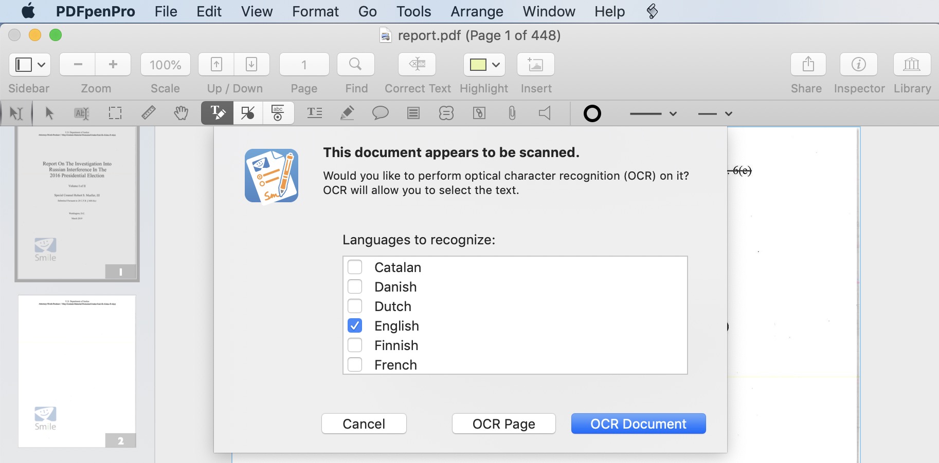
Task: Open the line style dropdown
Action: [728, 113]
